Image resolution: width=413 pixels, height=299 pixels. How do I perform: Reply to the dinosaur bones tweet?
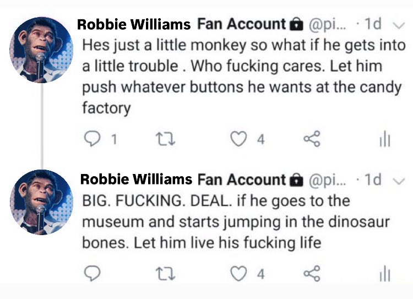[x=92, y=274]
